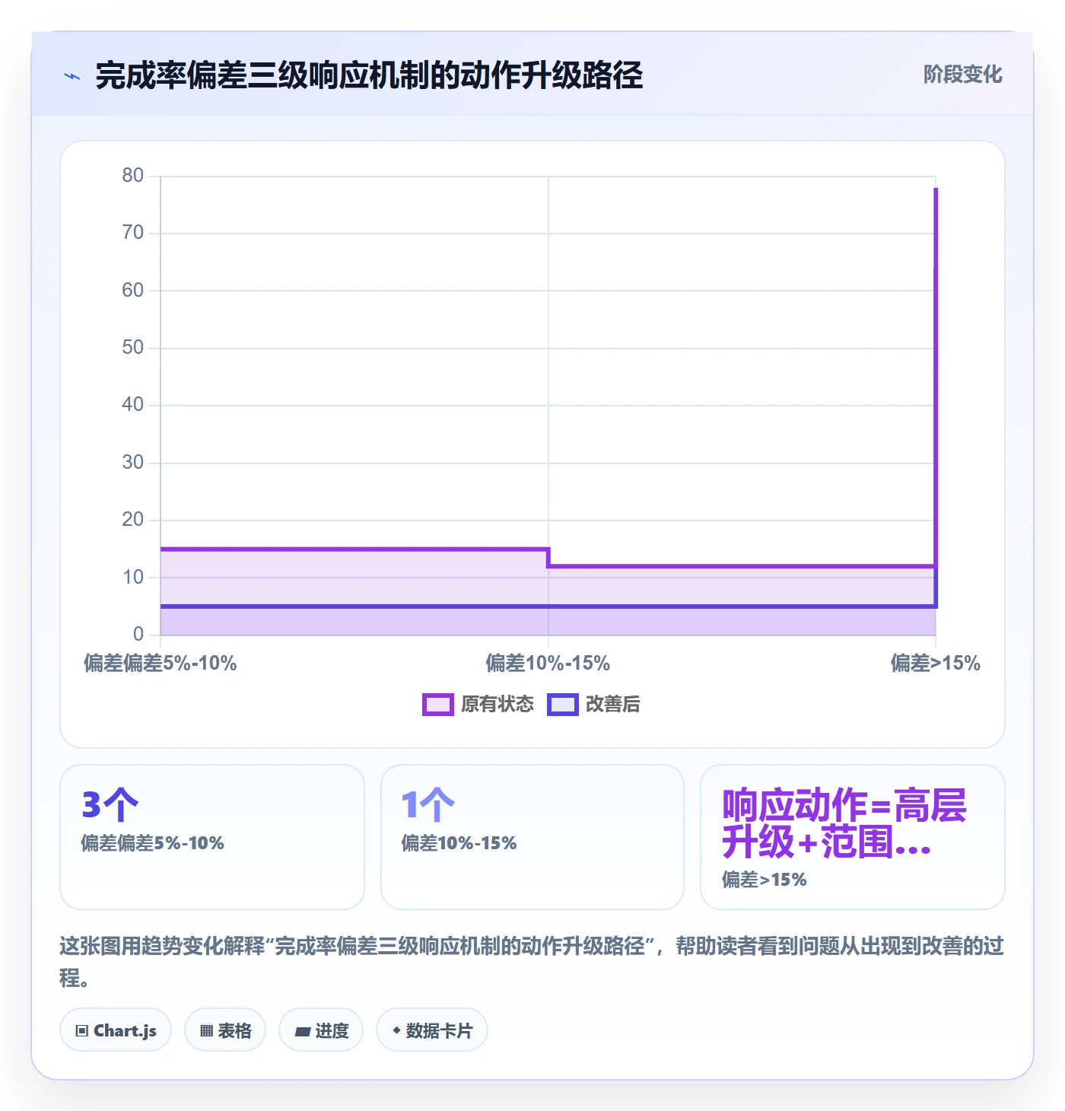Image resolution: width=1065 pixels, height=1111 pixels.
Task: Open the 1个 data card
Action: (532, 837)
